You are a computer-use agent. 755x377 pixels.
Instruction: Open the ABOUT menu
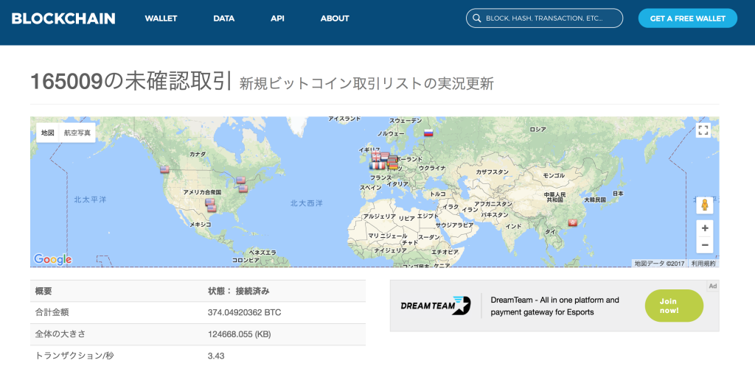(x=335, y=18)
